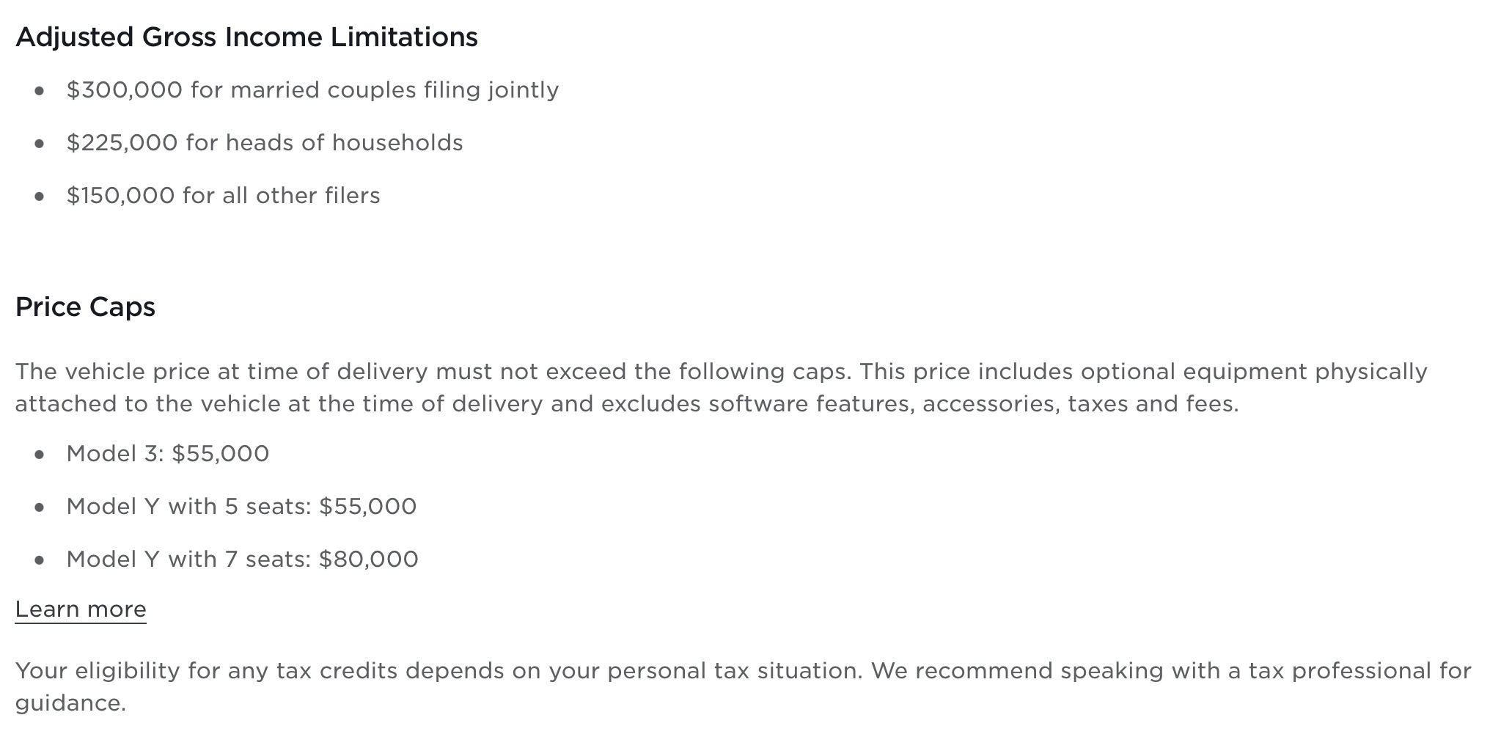Click the bullet beside Model Y 7 seats
The height and width of the screenshot is (748, 1490).
tap(40, 560)
